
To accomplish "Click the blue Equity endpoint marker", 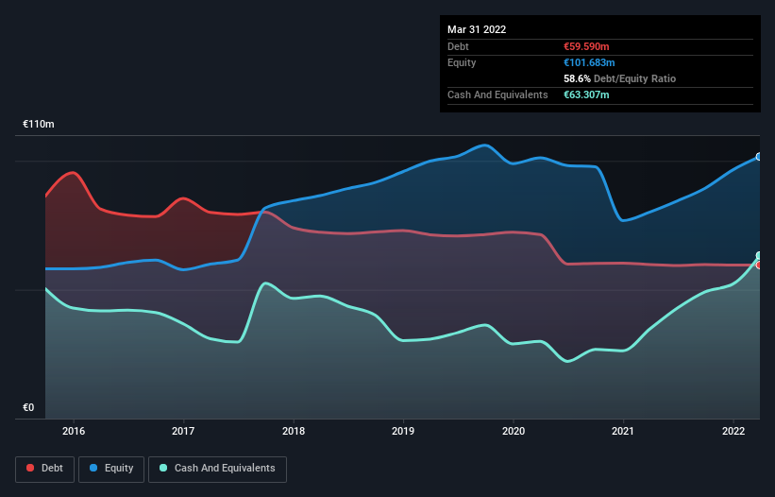I will (759, 157).
